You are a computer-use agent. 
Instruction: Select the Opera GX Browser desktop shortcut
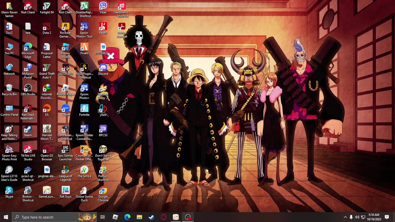click(x=47, y=153)
